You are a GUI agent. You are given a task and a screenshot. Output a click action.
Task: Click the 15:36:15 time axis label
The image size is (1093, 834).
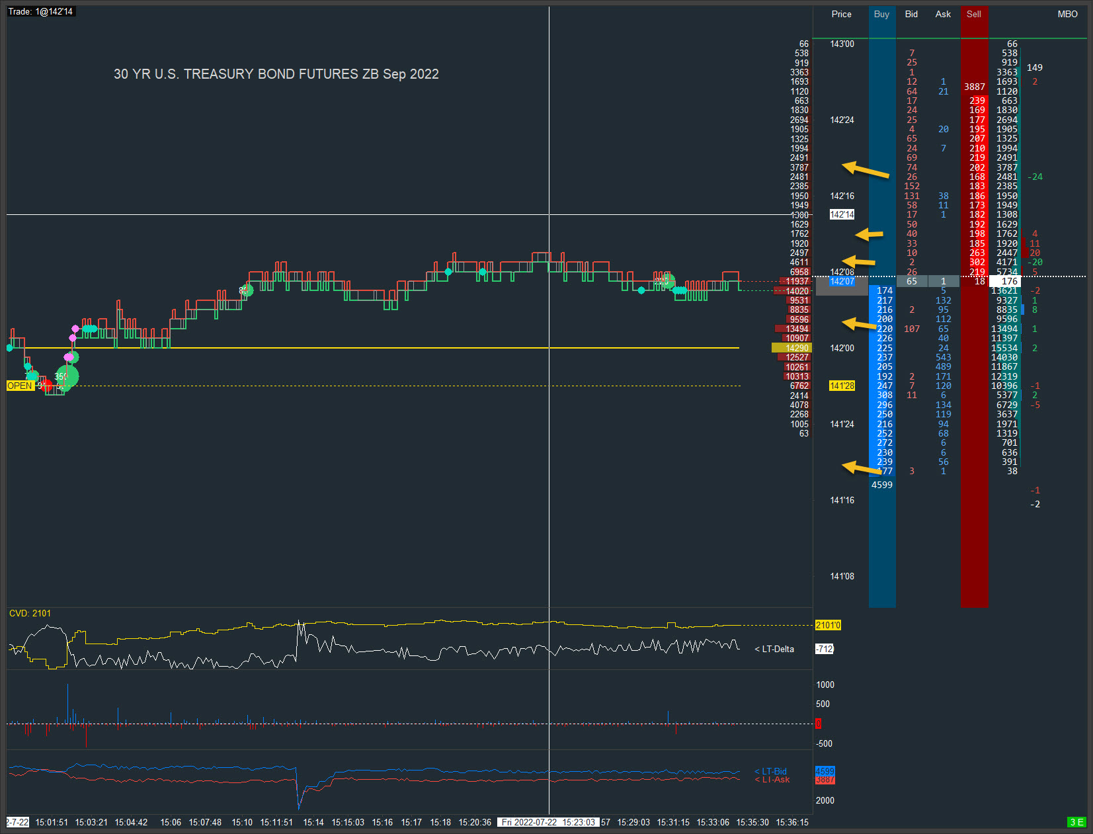click(x=792, y=822)
